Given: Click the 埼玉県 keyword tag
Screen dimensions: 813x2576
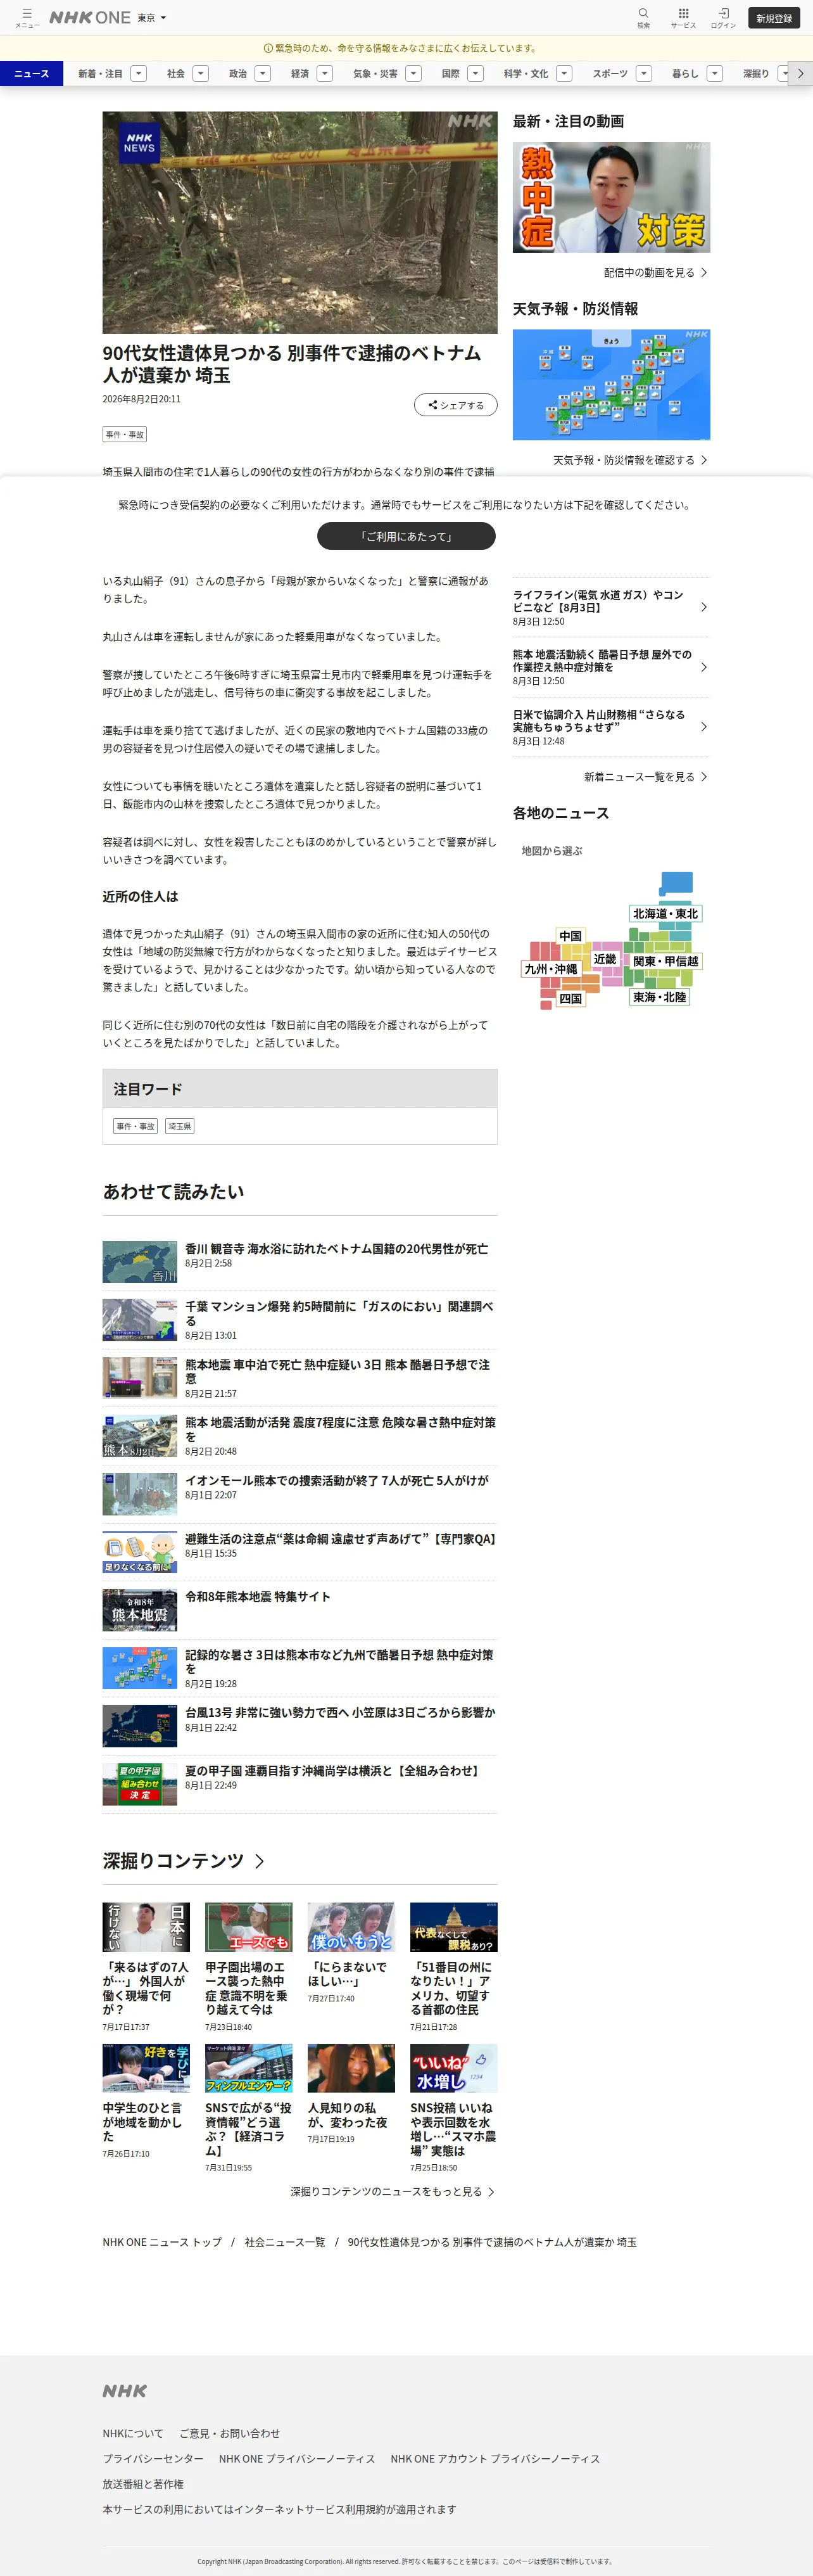Looking at the screenshot, I should click(179, 1126).
